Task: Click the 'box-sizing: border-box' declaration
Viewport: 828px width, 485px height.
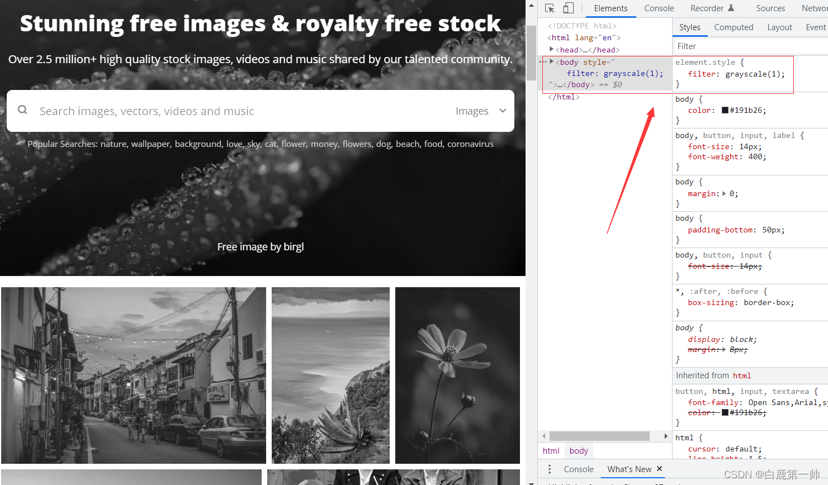Action: point(741,303)
